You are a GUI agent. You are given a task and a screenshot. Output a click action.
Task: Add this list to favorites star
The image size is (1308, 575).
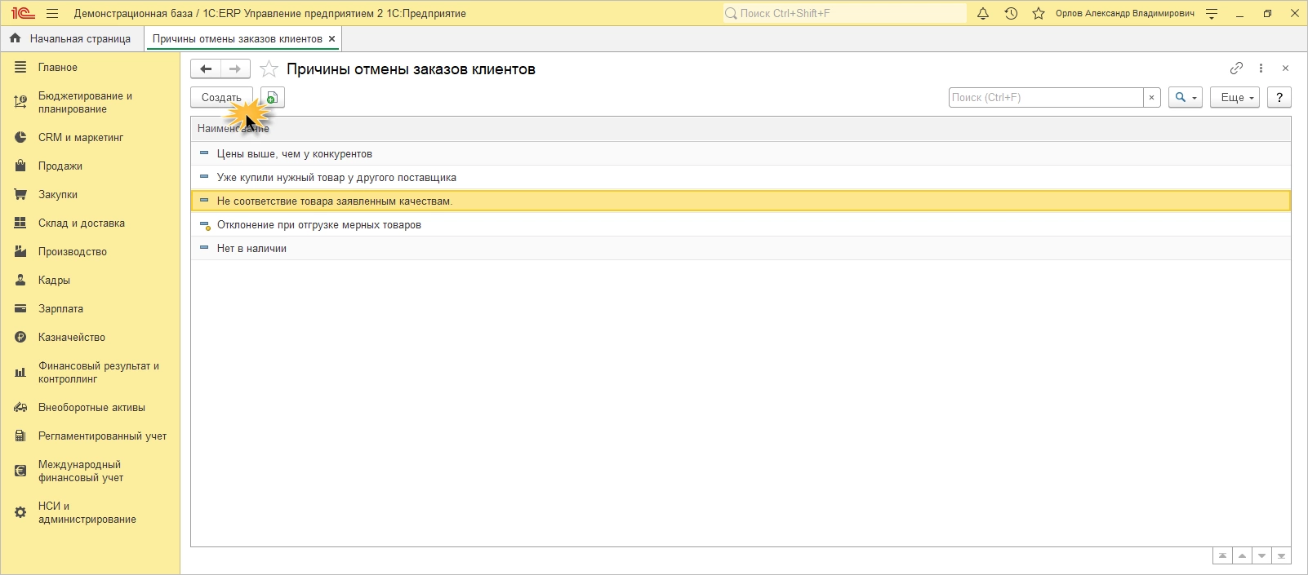(x=269, y=69)
